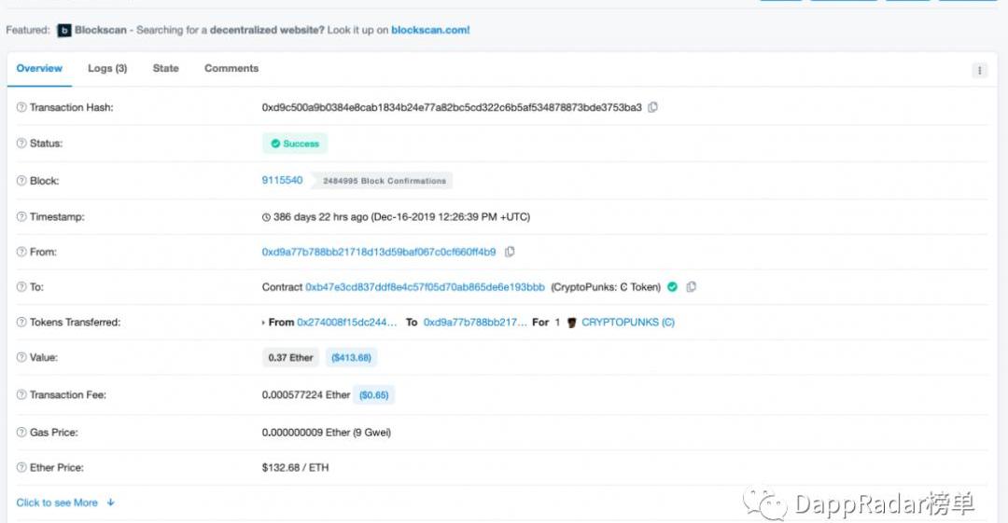Click question icon beside Ether Price
Image resolution: width=1008 pixels, height=523 pixels.
[21, 468]
